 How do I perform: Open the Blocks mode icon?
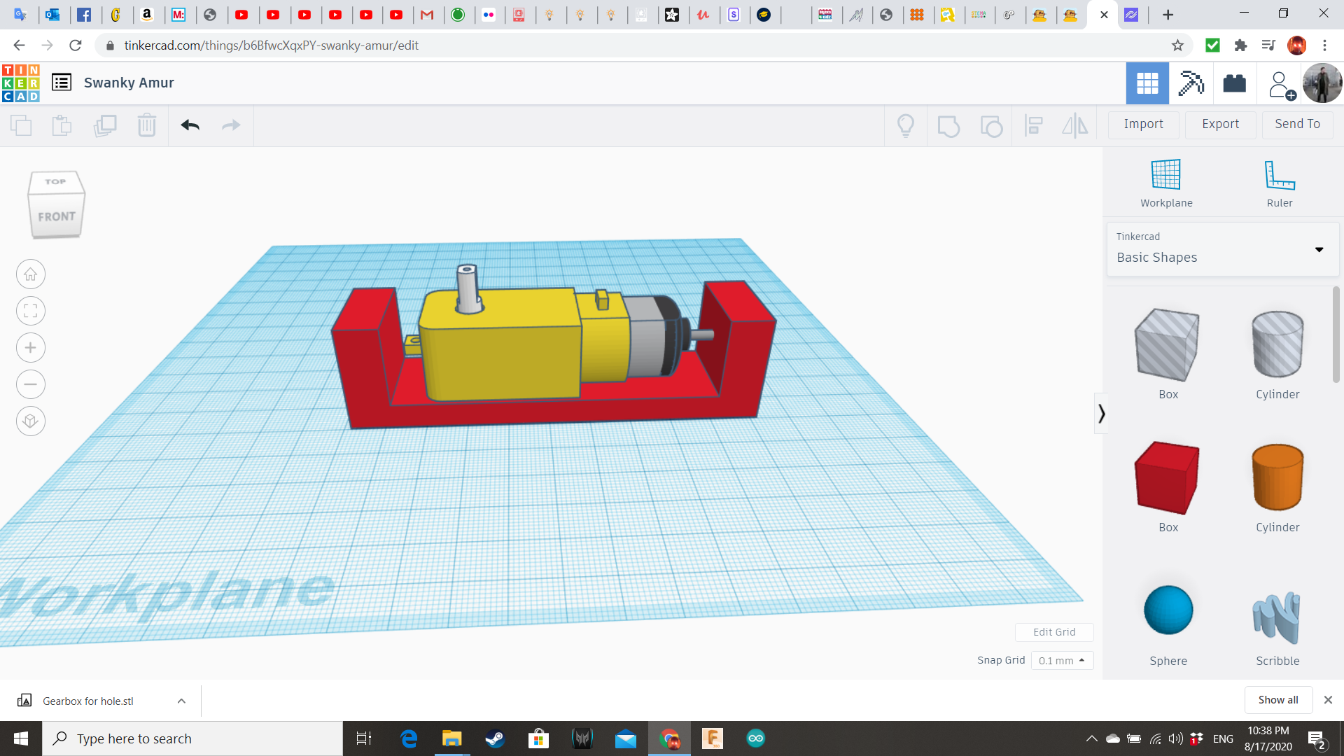pyautogui.click(x=1191, y=83)
